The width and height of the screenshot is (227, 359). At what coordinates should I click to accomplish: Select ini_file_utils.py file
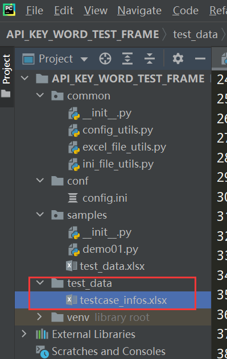point(118,164)
